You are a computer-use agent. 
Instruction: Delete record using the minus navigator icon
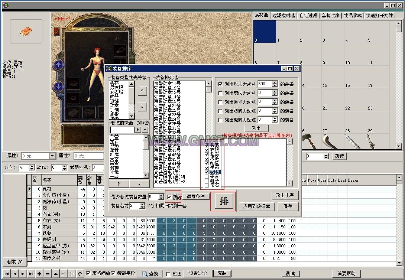(48, 274)
